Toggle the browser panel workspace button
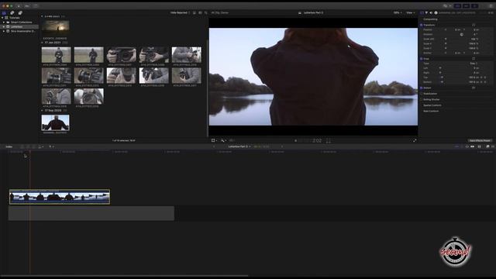 click(457, 6)
